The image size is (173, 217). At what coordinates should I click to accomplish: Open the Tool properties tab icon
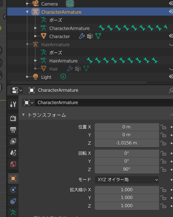click(13, 104)
